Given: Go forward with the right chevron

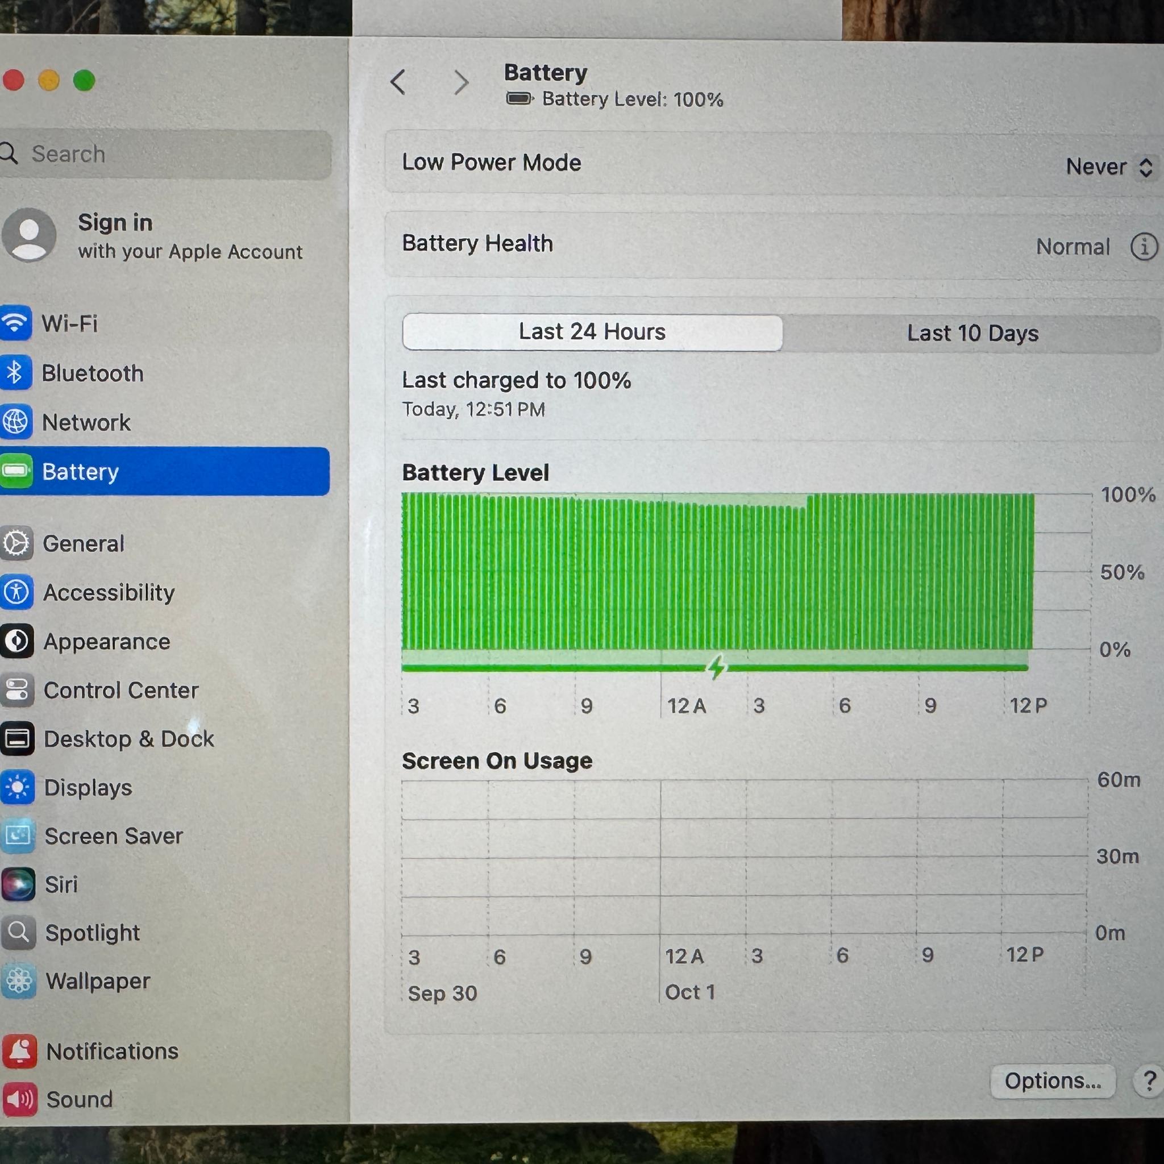Looking at the screenshot, I should tap(462, 82).
